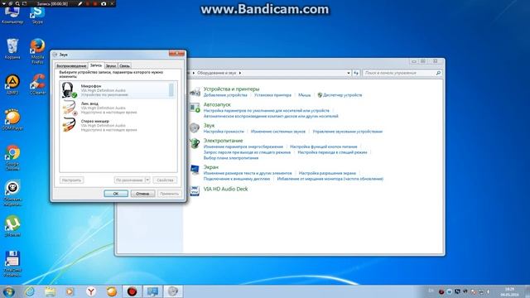Open the AIMP3 desktop shortcut
530x298 pixels.
[x=12, y=84]
